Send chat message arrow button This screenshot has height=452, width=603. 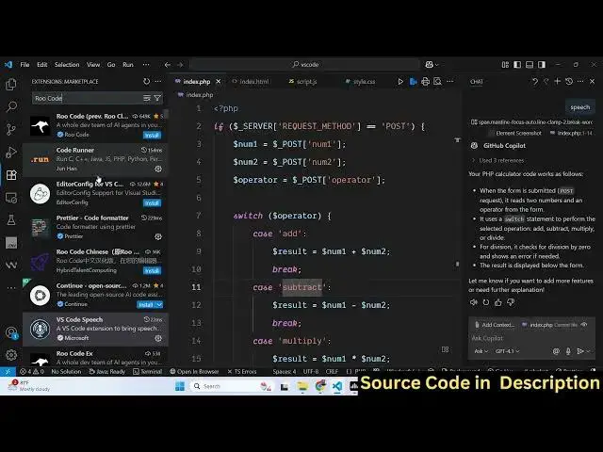click(x=580, y=351)
